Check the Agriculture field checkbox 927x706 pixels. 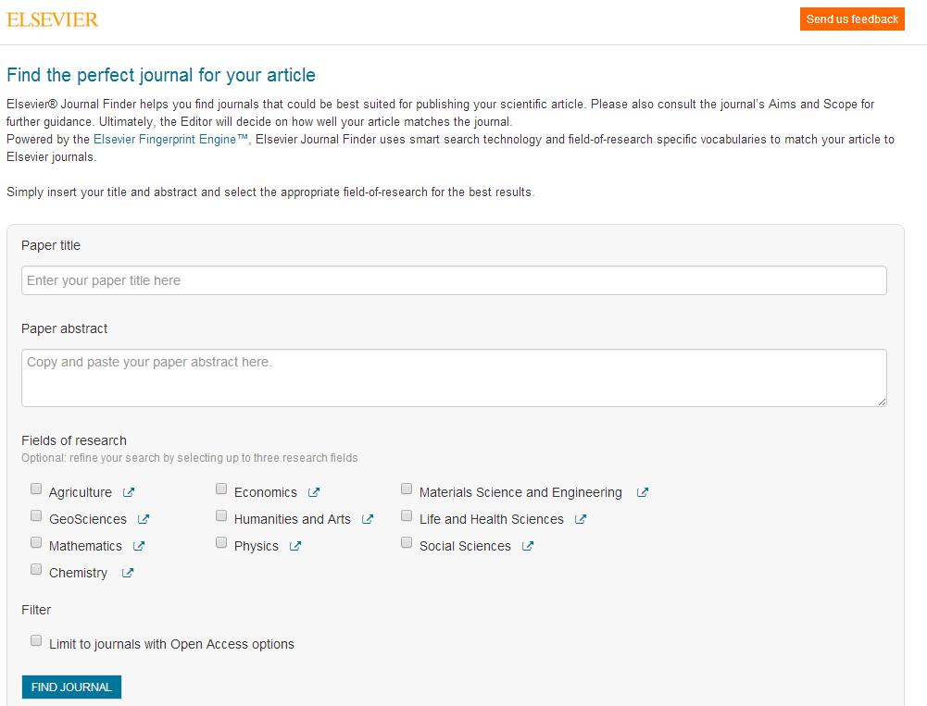36,489
